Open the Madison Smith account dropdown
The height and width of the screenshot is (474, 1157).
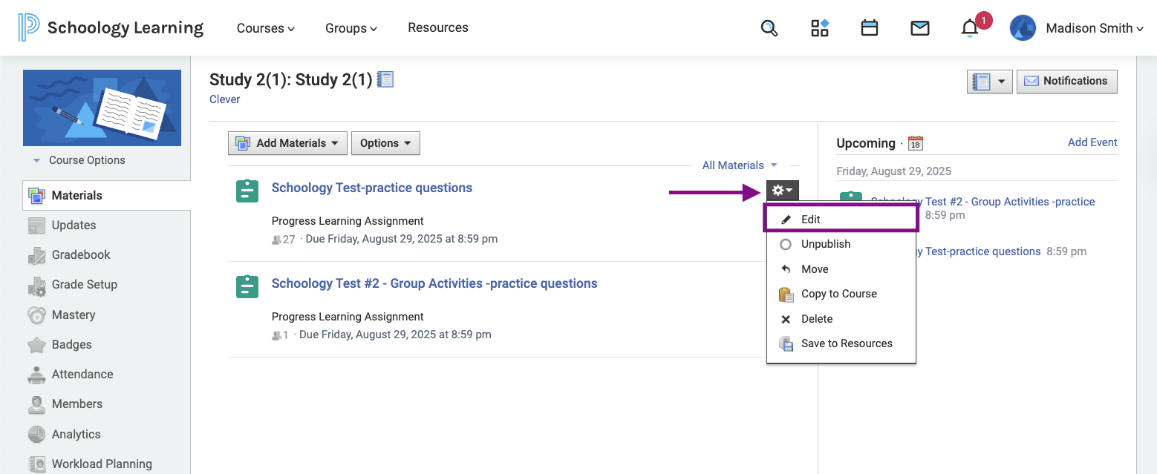(1095, 28)
